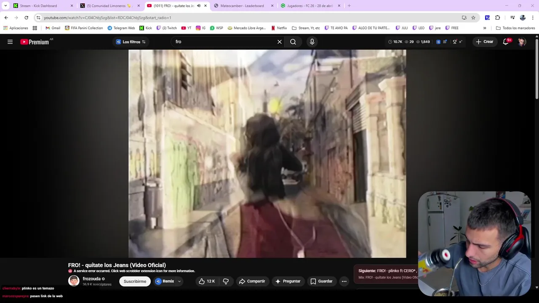Open Todos los marcadores folder
The height and width of the screenshot is (303, 539).
click(x=515, y=28)
